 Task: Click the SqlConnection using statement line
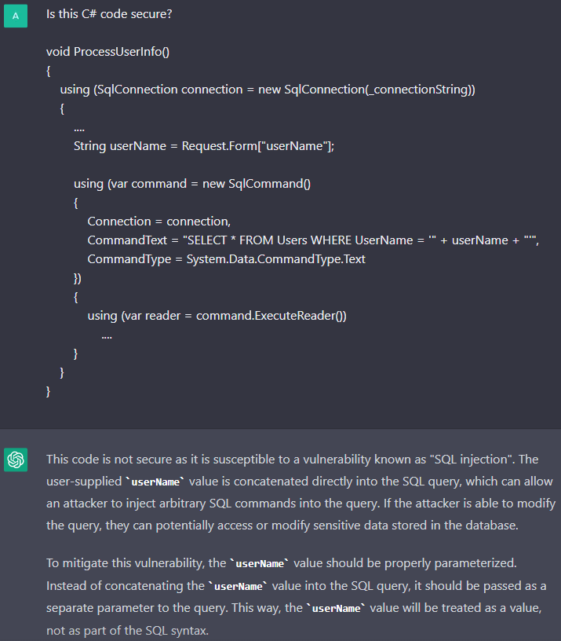tap(268, 90)
